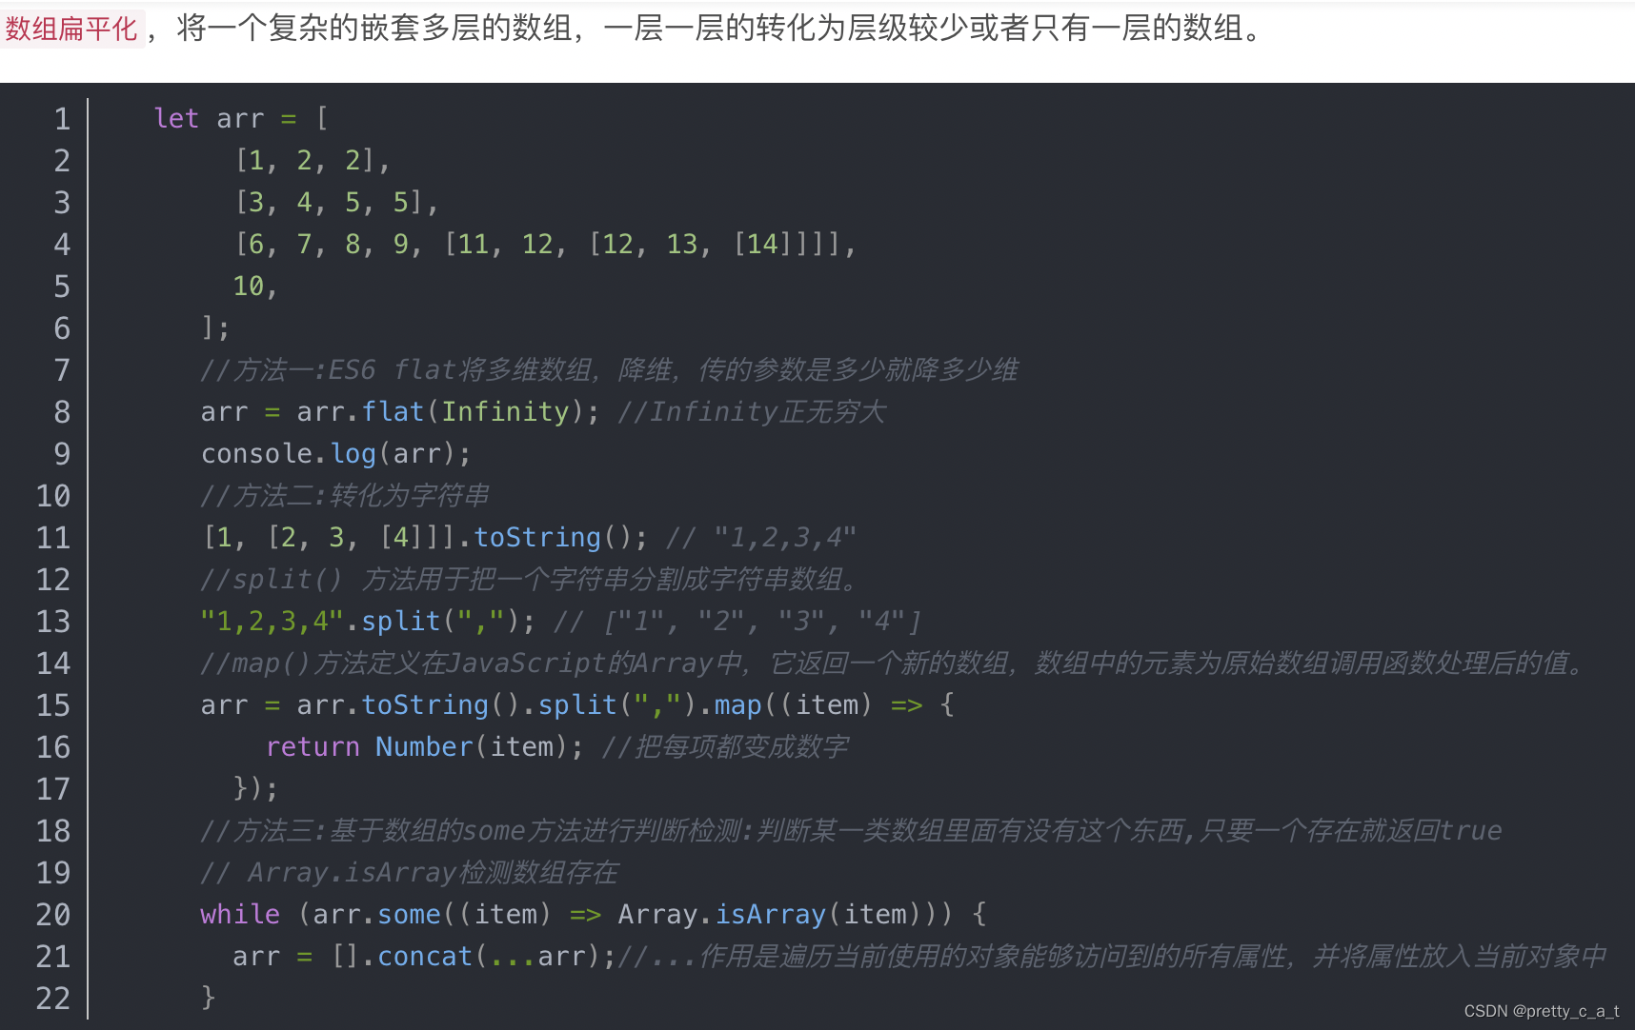Click the split() 方法 comment on line 12
The image size is (1635, 1030).
(529, 580)
